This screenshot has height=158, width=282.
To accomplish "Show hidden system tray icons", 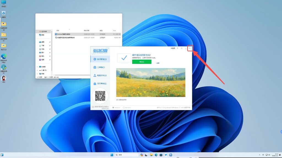I will 259,155.
